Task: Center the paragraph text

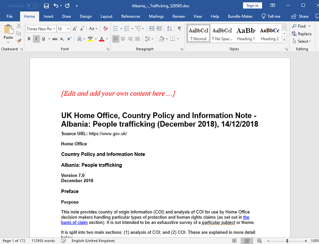Action: point(123,39)
